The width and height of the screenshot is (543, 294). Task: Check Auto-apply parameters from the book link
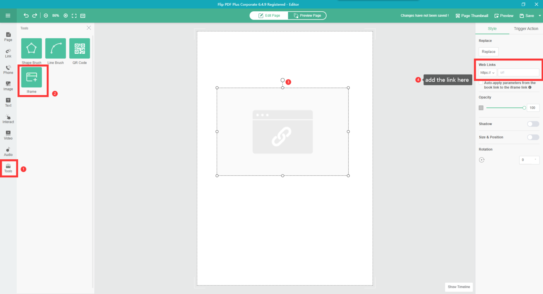click(x=480, y=82)
